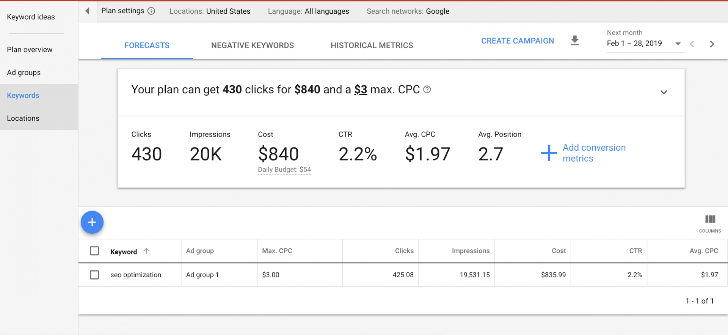Edit the $3.00 Max. CPC cell
Image resolution: width=728 pixels, height=335 pixels.
pyautogui.click(x=271, y=275)
